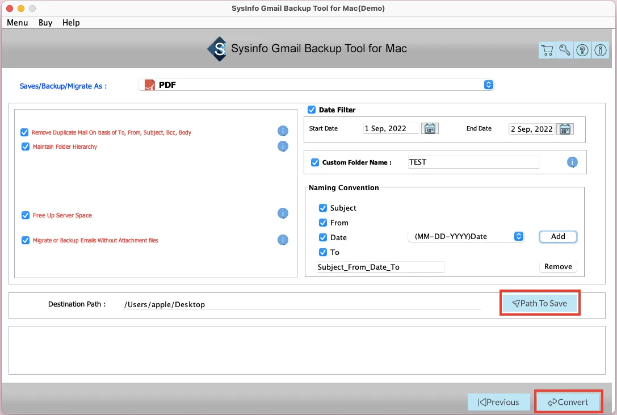Viewport: 617px width, 415px height.
Task: Uncheck Maintain Folder Hierarchy
Action: pos(25,146)
